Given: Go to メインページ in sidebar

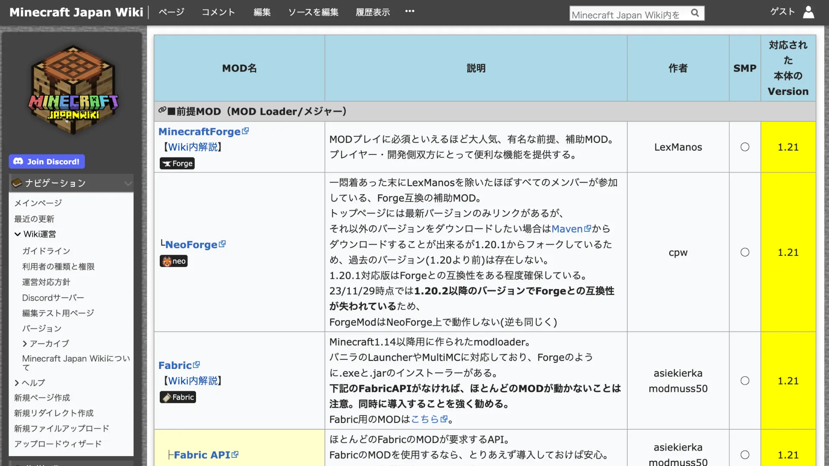Looking at the screenshot, I should (38, 203).
